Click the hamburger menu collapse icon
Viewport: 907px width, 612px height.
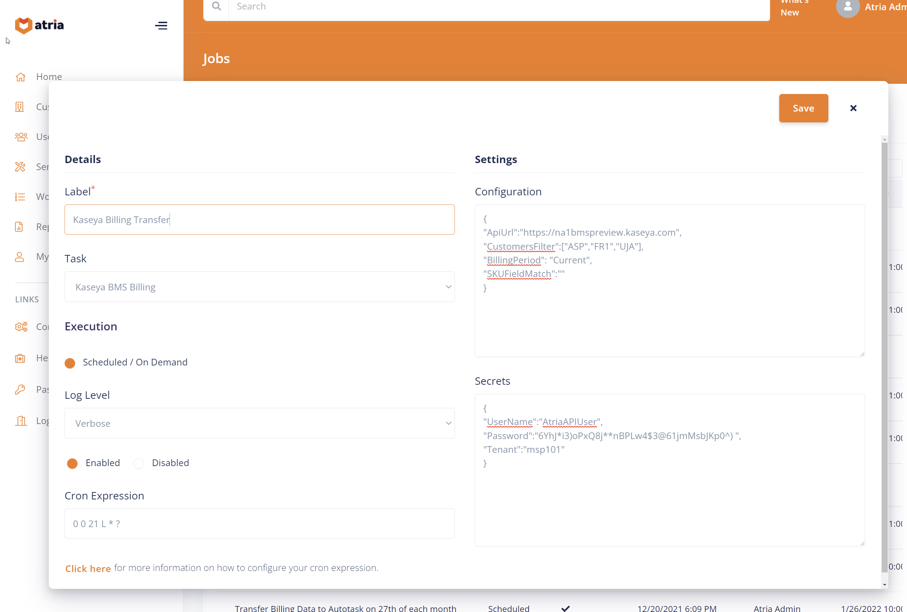(161, 26)
